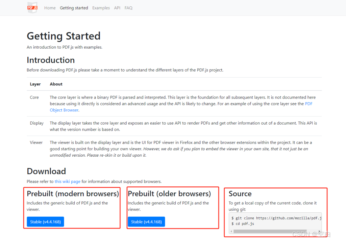Follow the "this wiki page" link
Viewport: 346px width, 240px height.
point(68,181)
